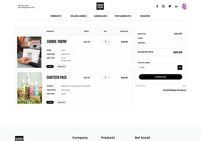
Task: Edit the Sanitizer Pack item
Action: 50,102
